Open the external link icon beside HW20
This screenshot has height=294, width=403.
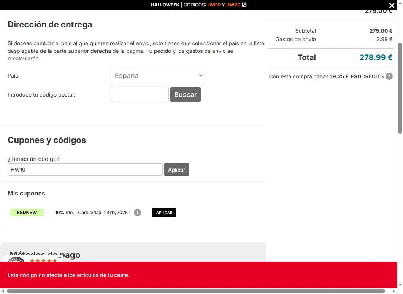tap(244, 5)
